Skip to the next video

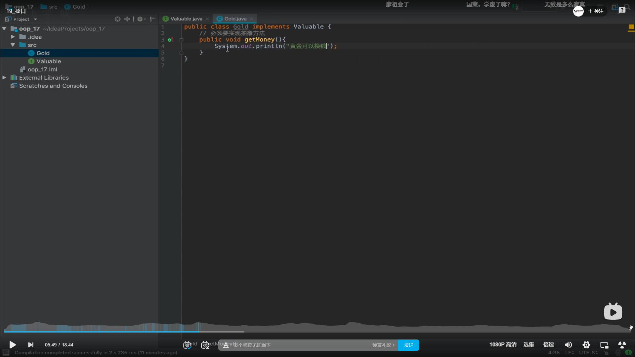(x=31, y=345)
